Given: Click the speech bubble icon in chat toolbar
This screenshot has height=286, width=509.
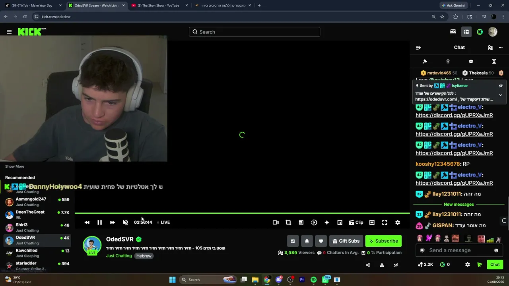Looking at the screenshot, I should [471, 62].
